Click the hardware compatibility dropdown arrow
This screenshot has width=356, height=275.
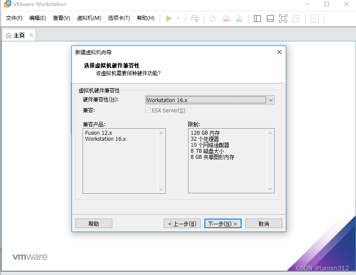click(271, 100)
